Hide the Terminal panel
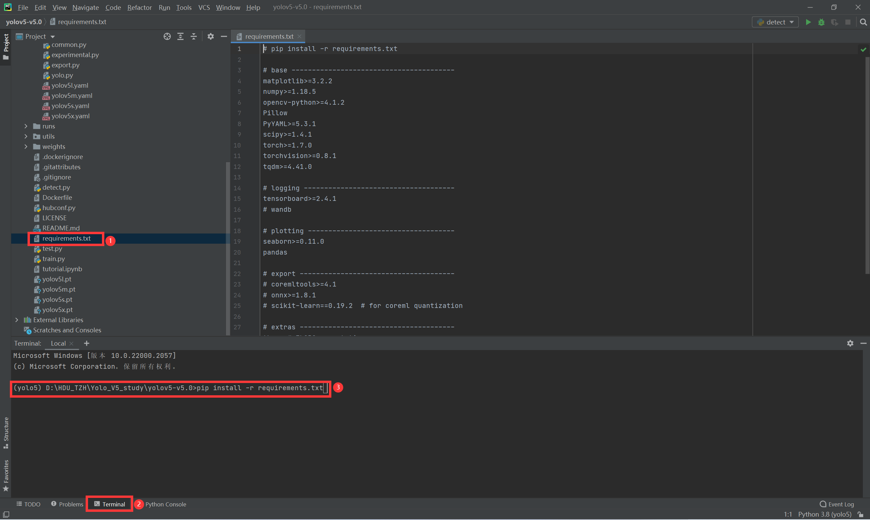Viewport: 870px width, 520px height. 864,343
